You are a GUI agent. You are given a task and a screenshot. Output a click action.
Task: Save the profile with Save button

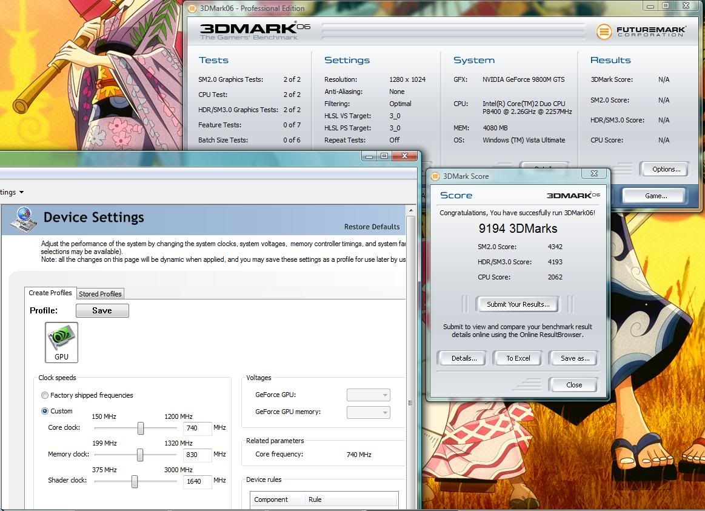pyautogui.click(x=102, y=310)
